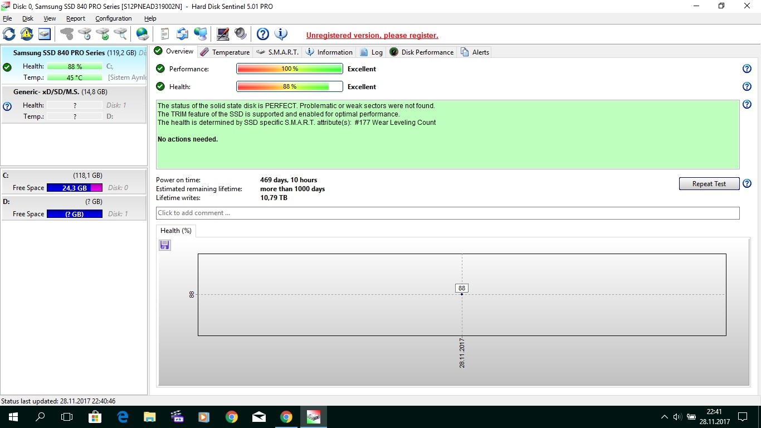Click the globe web toolbar icon
This screenshot has height=428, width=761.
click(143, 34)
